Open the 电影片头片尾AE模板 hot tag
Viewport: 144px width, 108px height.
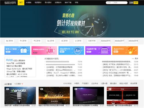14,66
